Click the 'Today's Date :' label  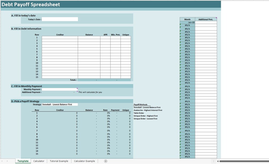(35, 19)
